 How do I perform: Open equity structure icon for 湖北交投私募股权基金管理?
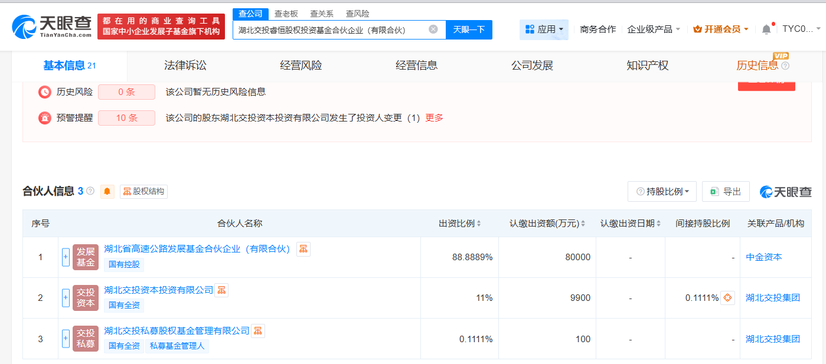click(x=258, y=331)
